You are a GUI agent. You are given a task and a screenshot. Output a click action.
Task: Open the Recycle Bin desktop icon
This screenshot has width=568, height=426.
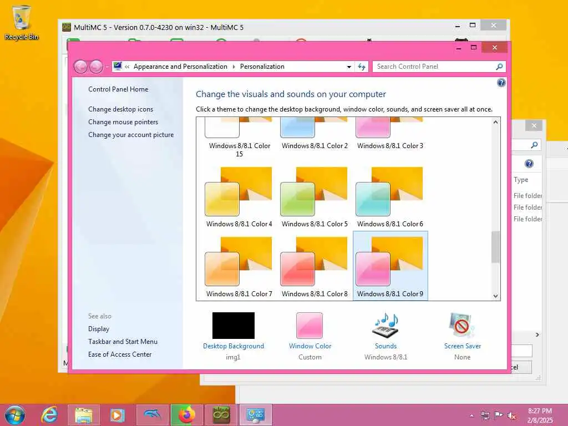point(22,22)
